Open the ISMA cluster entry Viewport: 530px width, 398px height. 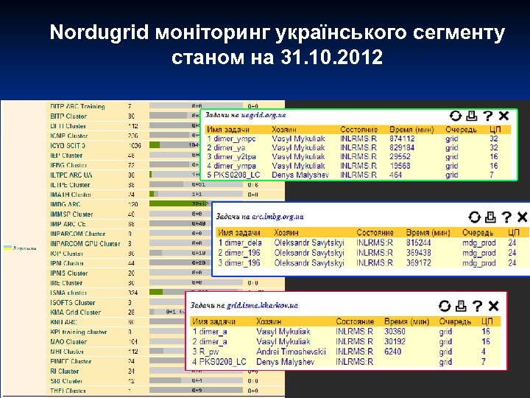(68, 293)
